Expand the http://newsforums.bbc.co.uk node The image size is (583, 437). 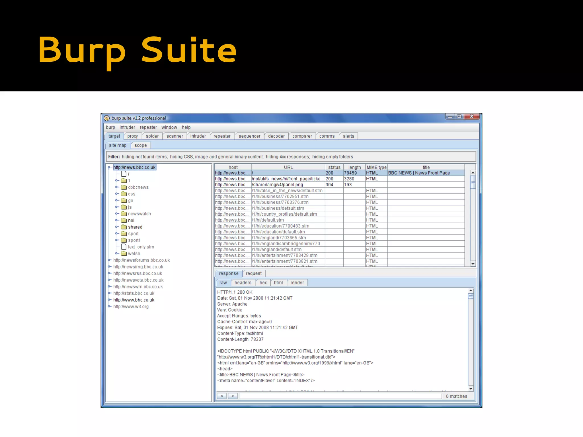109,260
